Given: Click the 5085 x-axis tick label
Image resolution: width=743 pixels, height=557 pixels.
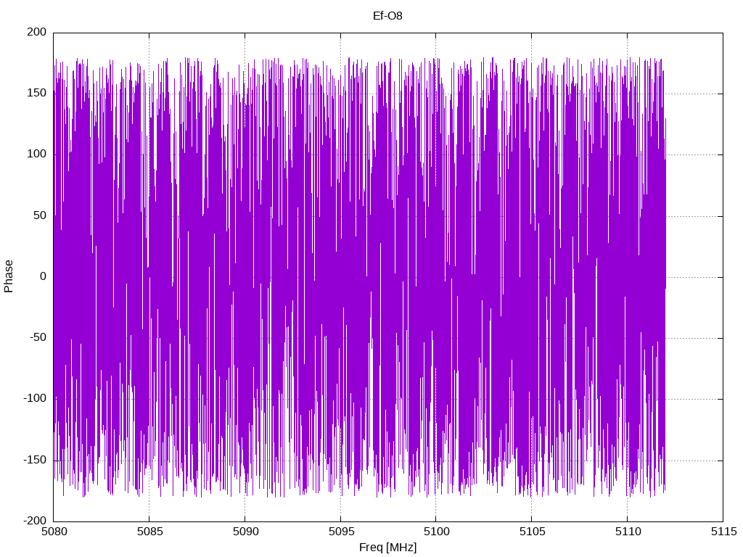Looking at the screenshot, I should 149,532.
